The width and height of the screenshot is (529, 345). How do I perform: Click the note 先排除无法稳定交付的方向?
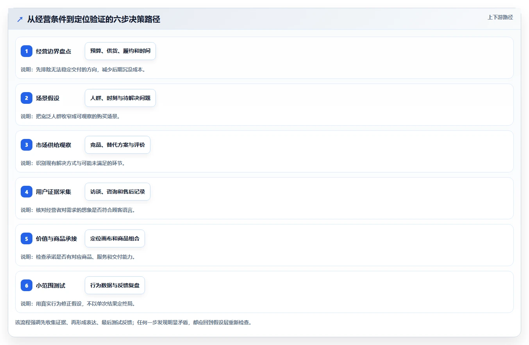coord(66,69)
